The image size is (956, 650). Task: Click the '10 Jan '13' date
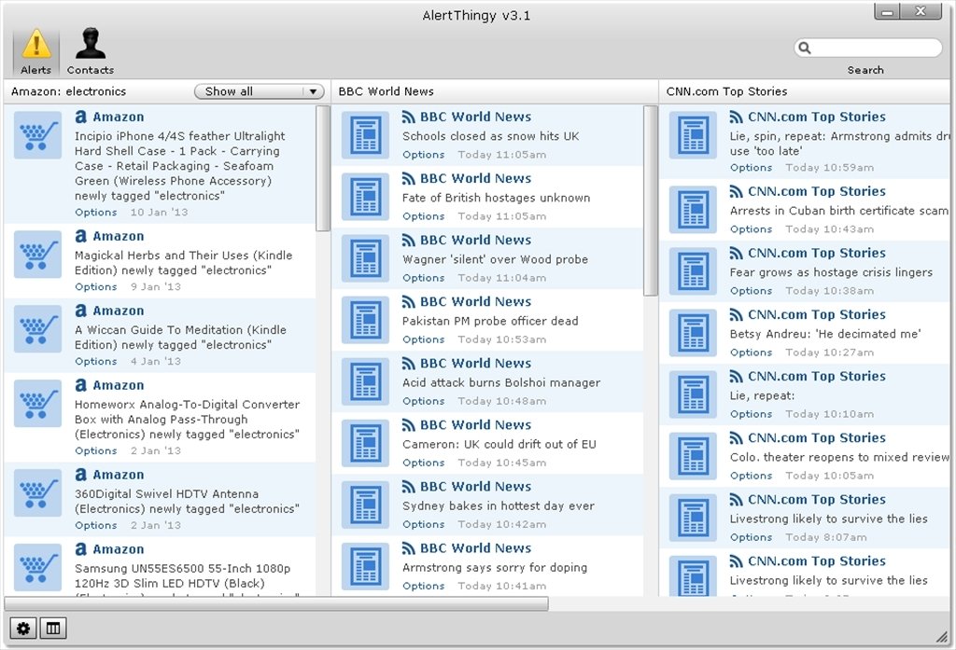point(159,212)
